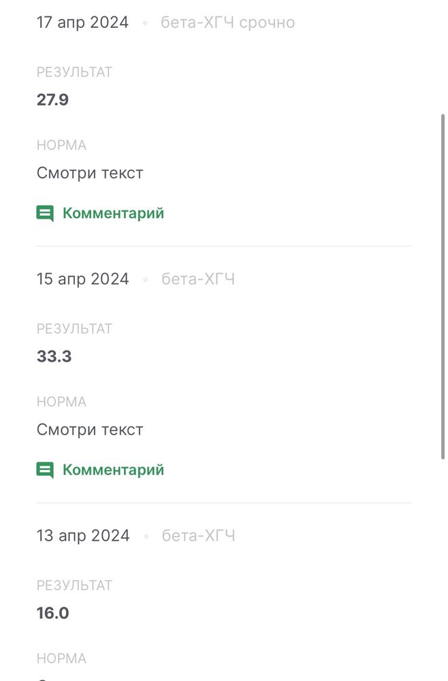Open the Комментарий for the 17 апр result
The image size is (448, 681).
click(112, 213)
